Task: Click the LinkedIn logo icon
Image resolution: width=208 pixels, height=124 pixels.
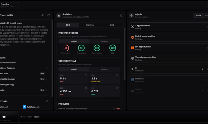Action: 132,80
